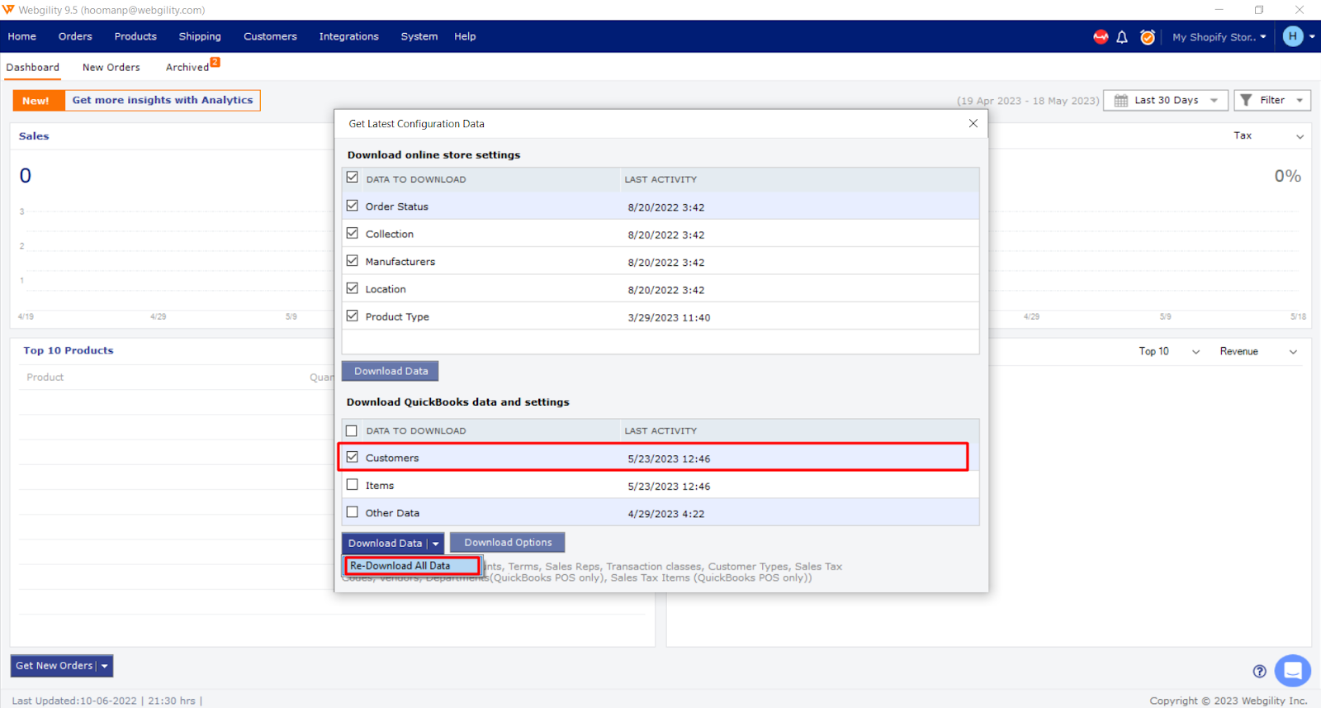
Task: Click the Sales panel heading
Action: [x=34, y=136]
